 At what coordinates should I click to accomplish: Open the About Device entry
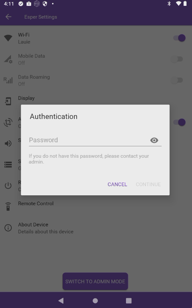click(x=96, y=228)
